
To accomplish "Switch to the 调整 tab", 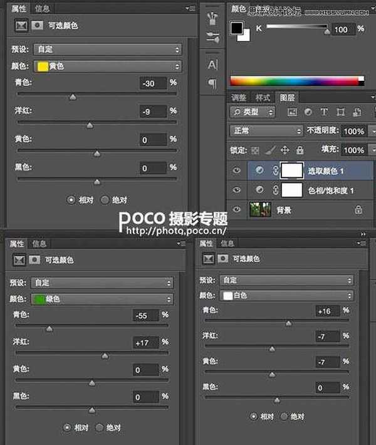I will coord(239,98).
